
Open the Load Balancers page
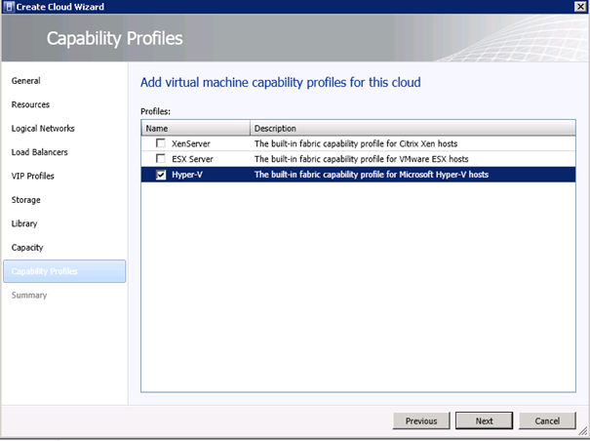pyautogui.click(x=40, y=152)
